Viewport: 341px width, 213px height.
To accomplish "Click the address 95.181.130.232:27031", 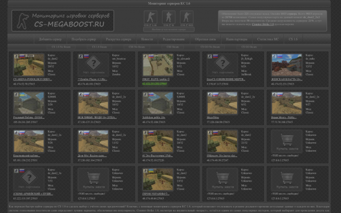I will (x=26, y=160).
